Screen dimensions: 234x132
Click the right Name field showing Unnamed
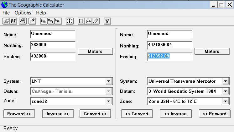tap(170, 34)
